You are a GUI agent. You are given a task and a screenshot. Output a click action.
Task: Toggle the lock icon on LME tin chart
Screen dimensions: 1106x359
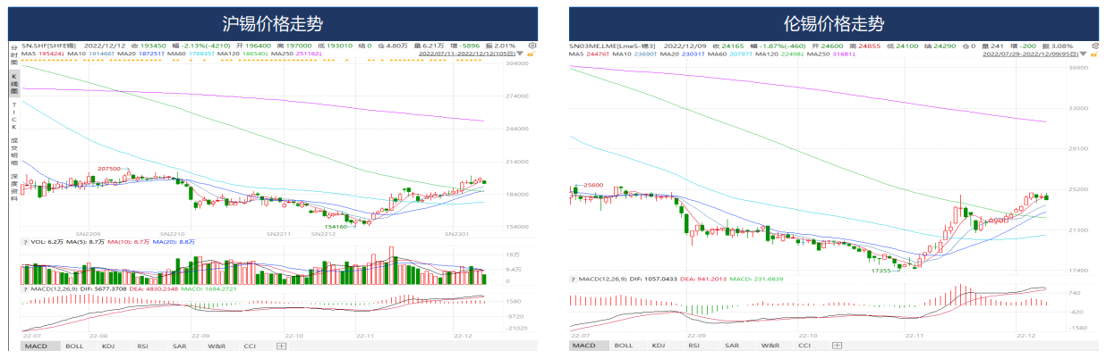point(1093,54)
